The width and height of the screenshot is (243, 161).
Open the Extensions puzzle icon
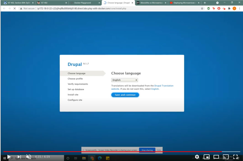point(229,9)
